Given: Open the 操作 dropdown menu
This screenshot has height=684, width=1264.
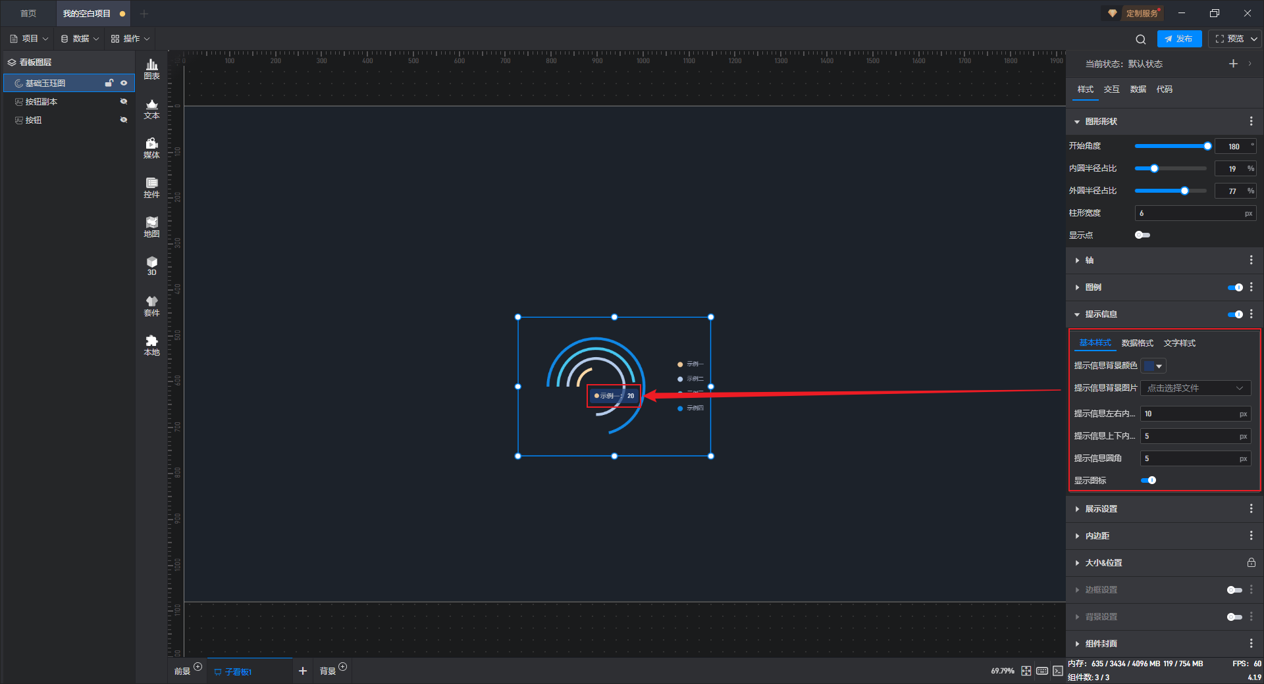Looking at the screenshot, I should pos(130,39).
